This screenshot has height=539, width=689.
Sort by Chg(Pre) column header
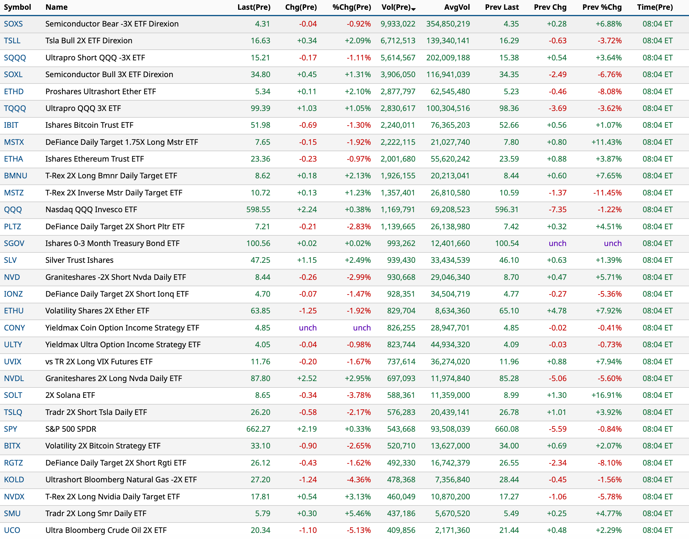click(x=301, y=7)
